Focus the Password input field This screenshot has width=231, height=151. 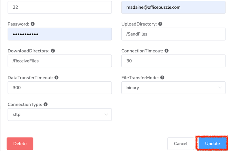[x=59, y=34]
